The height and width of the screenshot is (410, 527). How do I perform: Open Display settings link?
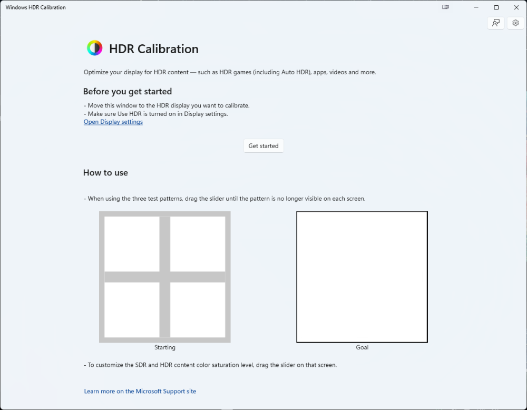coord(113,122)
